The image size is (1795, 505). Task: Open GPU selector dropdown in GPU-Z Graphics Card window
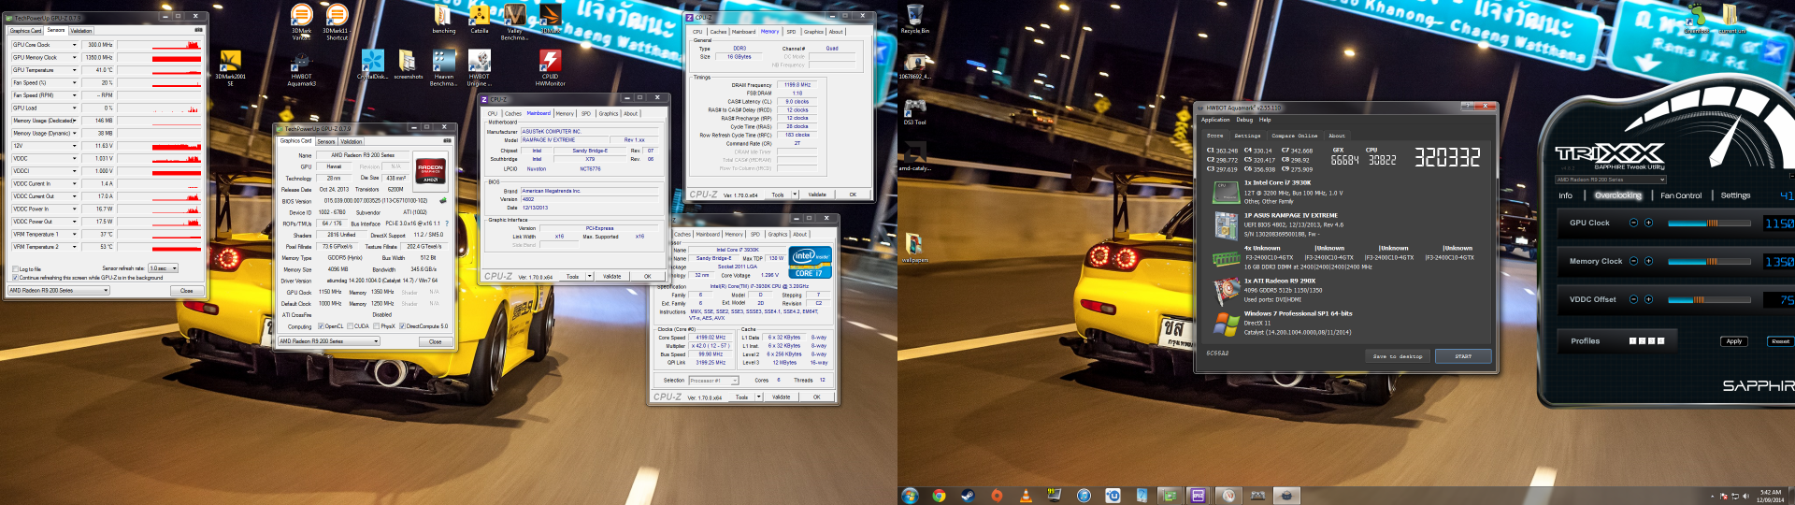(x=329, y=341)
